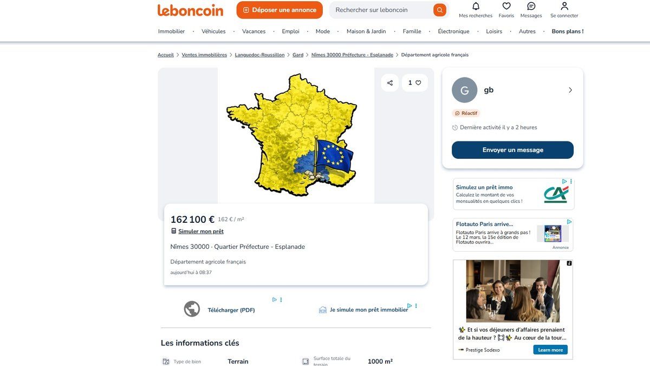Open the Immobilier navigation menu

[171, 31]
